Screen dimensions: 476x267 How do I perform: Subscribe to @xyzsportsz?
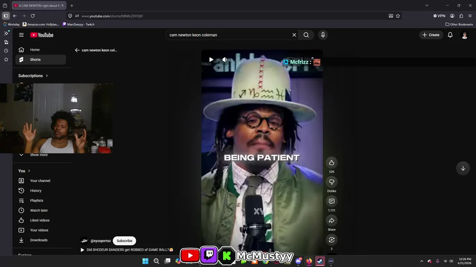(124, 241)
